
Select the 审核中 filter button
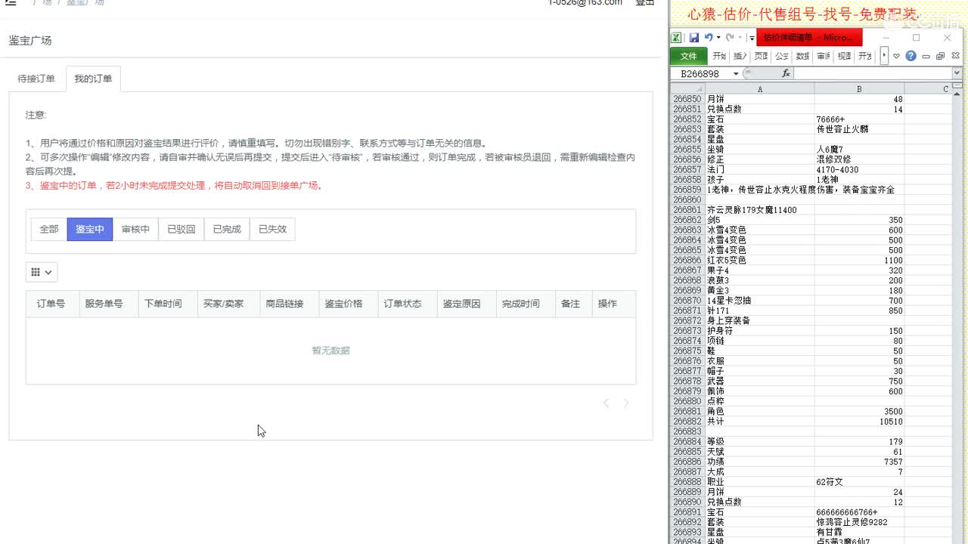135,229
